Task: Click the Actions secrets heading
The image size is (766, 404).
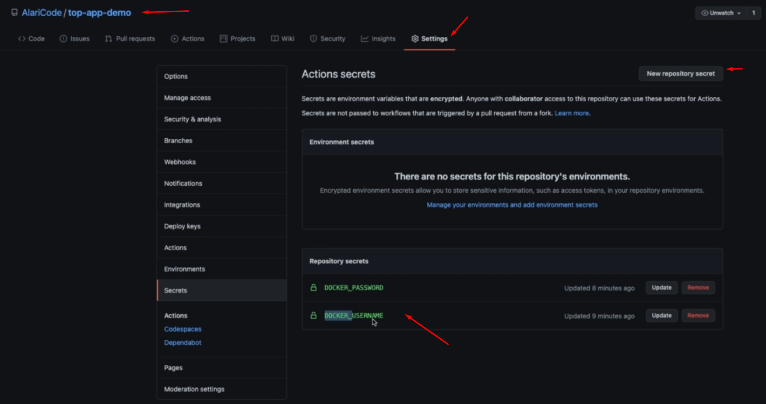Action: pyautogui.click(x=338, y=74)
